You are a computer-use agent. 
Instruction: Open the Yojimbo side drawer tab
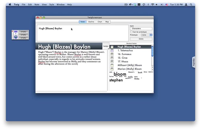(194, 62)
